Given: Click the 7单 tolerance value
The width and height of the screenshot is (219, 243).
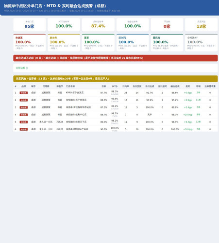Looking at the screenshot, I should point(198,129).
